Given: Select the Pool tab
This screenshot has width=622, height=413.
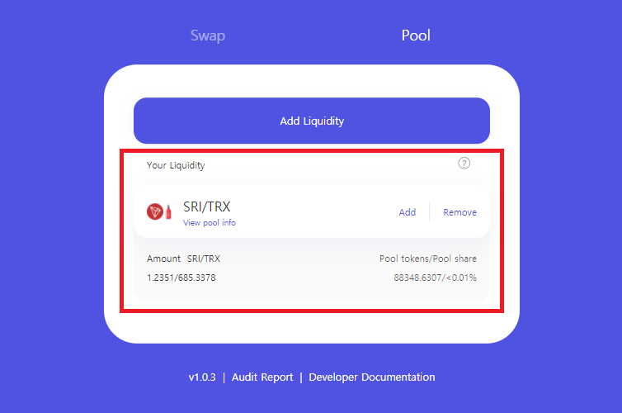Looking at the screenshot, I should tap(416, 36).
